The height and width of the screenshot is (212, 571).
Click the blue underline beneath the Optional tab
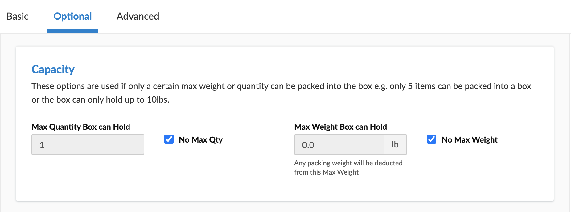73,31
